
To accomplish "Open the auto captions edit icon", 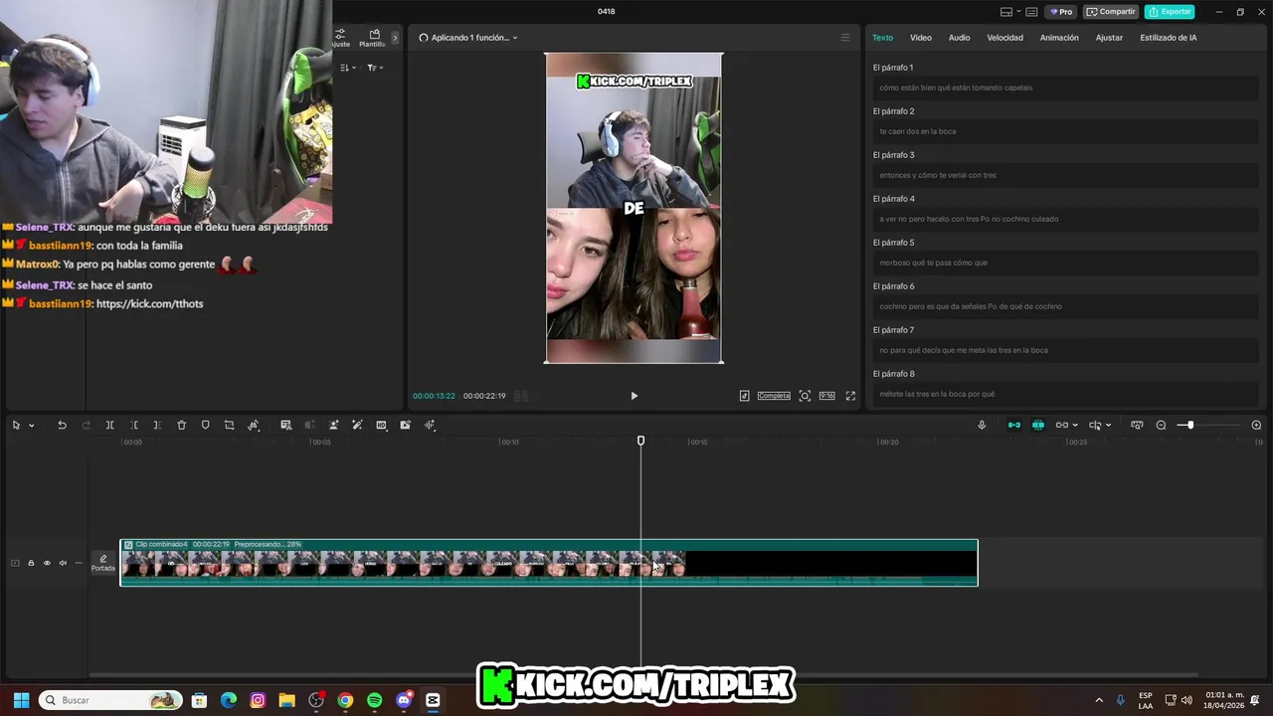I will tap(285, 426).
